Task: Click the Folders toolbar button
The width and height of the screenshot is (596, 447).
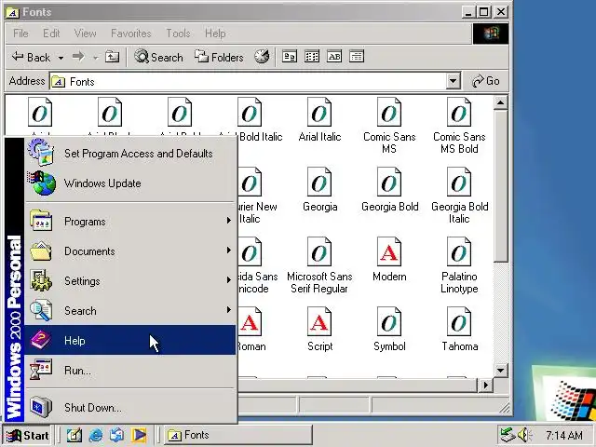Action: click(219, 57)
